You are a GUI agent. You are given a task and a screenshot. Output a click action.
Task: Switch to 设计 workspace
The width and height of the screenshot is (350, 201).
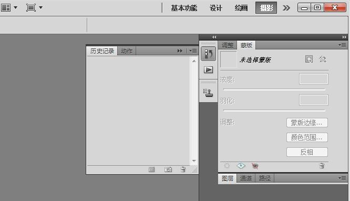point(215,8)
